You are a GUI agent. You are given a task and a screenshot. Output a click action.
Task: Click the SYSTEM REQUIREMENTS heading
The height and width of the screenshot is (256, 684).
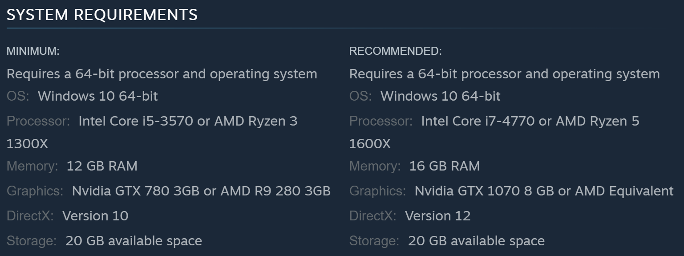102,15
